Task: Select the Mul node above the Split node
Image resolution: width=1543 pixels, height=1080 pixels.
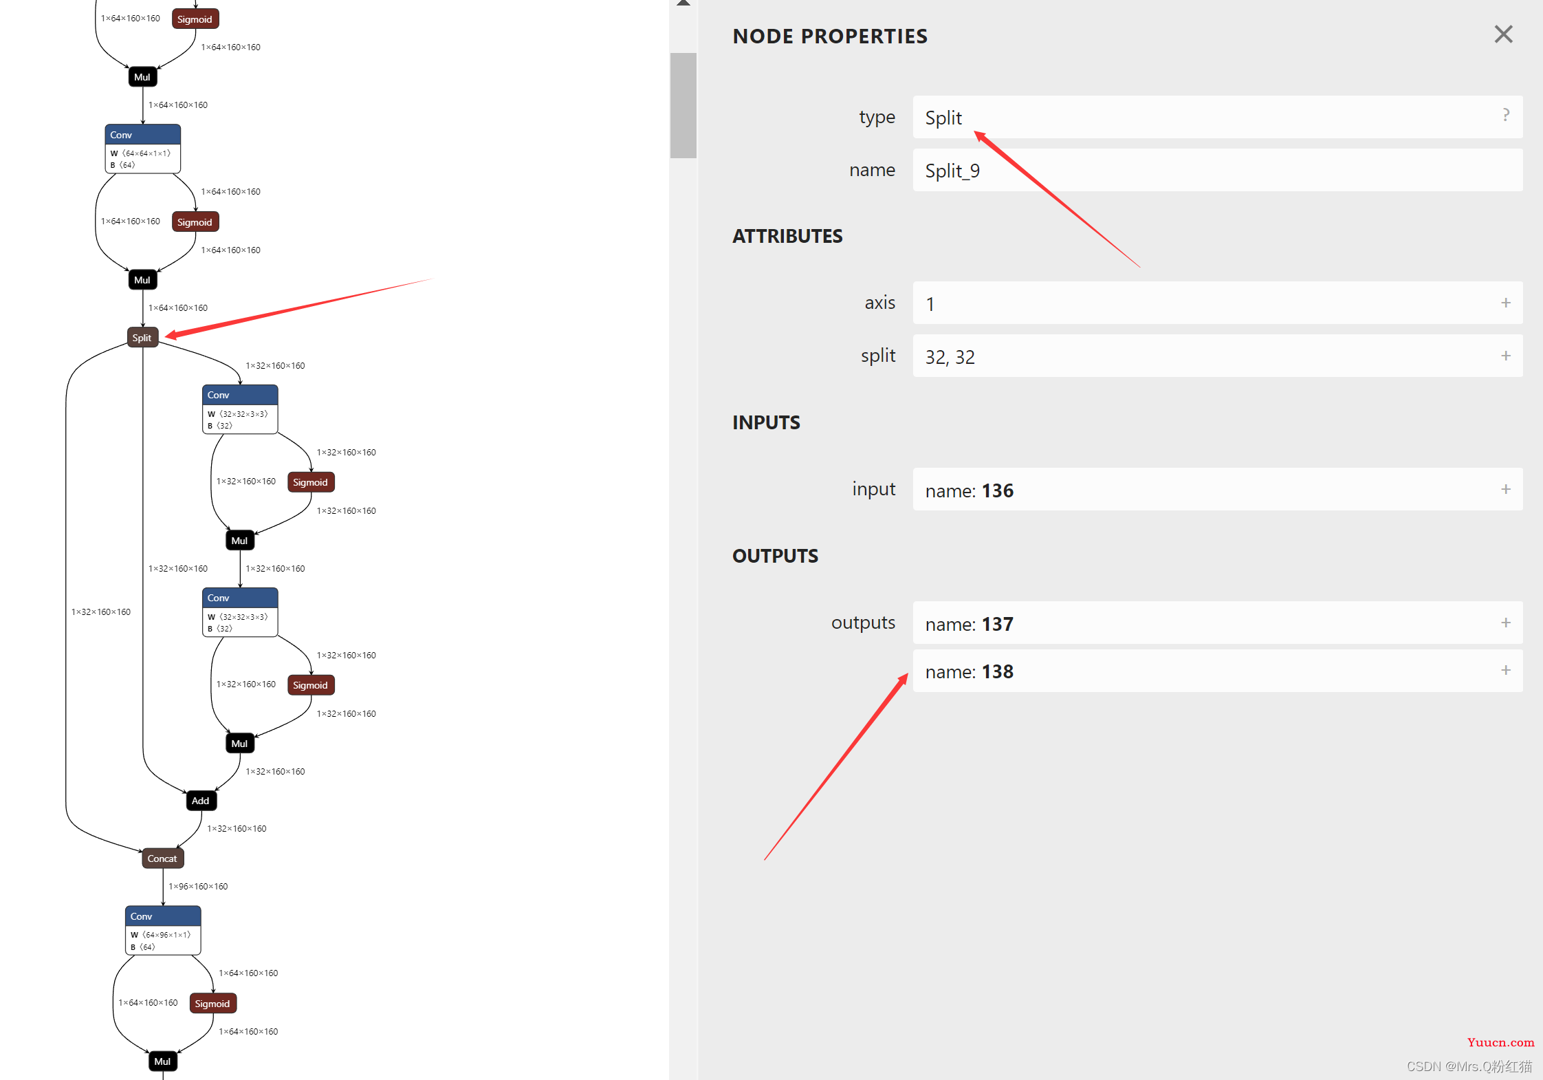Action: pos(142,279)
